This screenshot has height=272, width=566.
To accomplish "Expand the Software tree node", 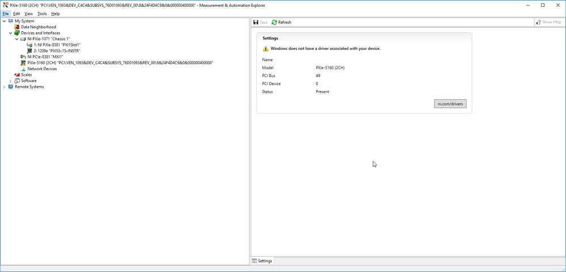I will [10, 81].
